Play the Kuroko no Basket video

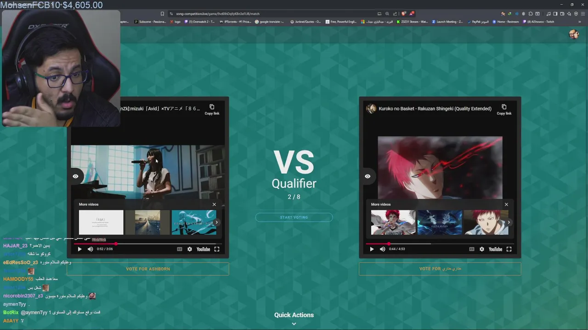pos(372,249)
